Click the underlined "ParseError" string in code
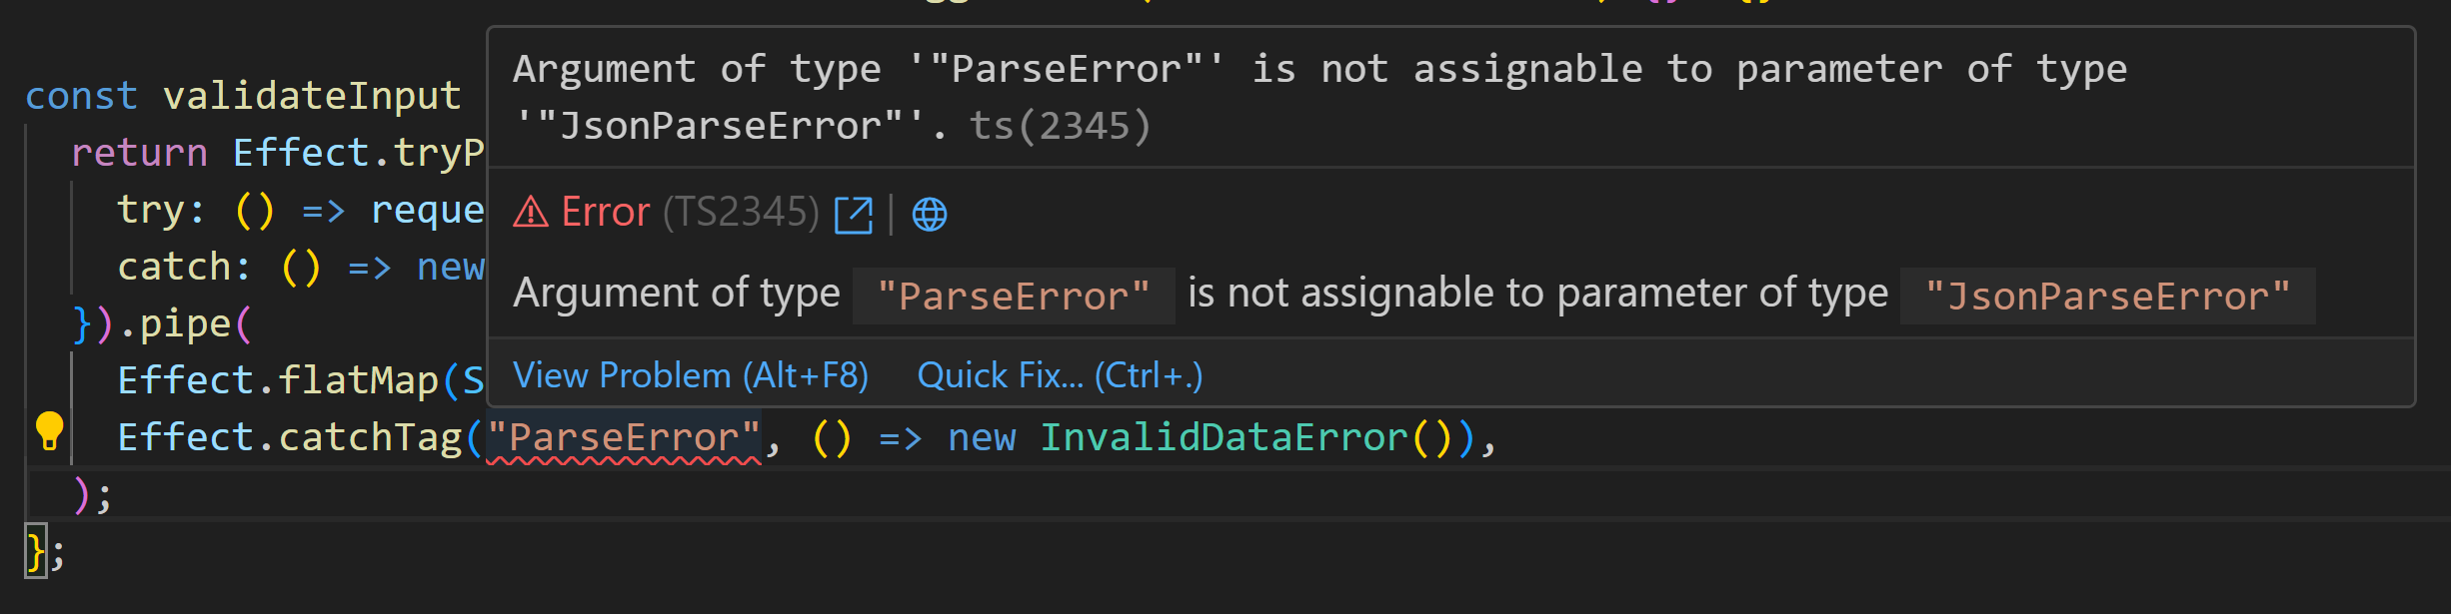 [624, 438]
